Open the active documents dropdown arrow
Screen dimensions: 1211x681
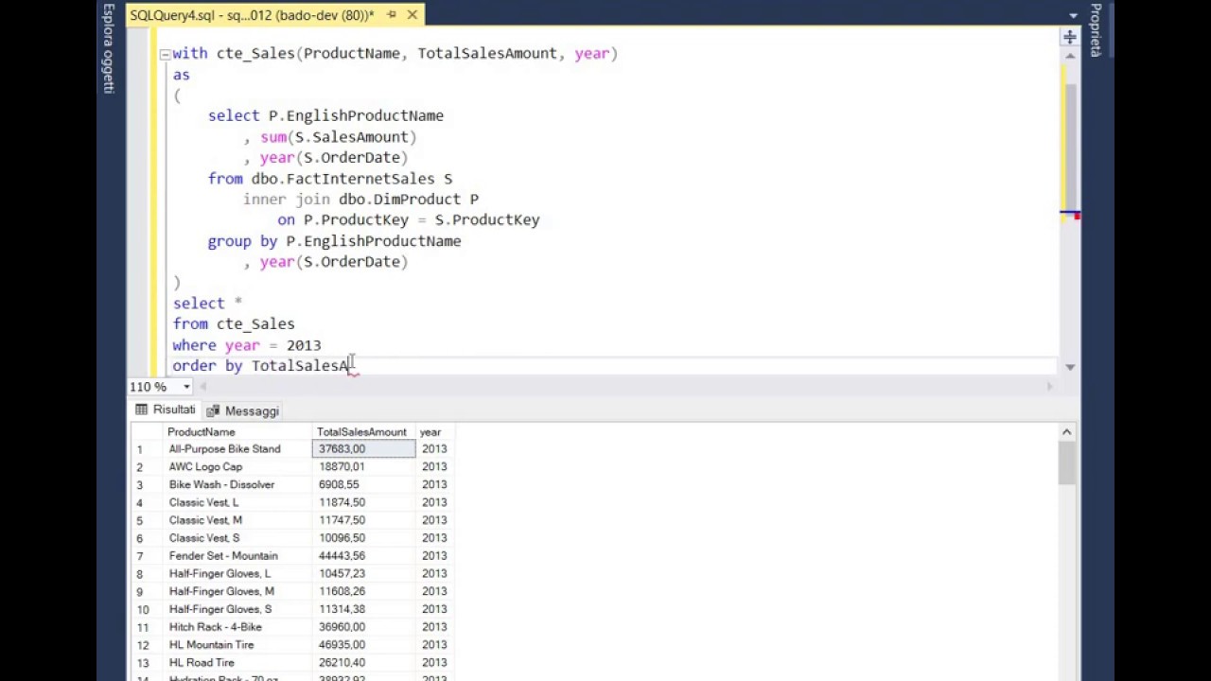pyautogui.click(x=1073, y=16)
